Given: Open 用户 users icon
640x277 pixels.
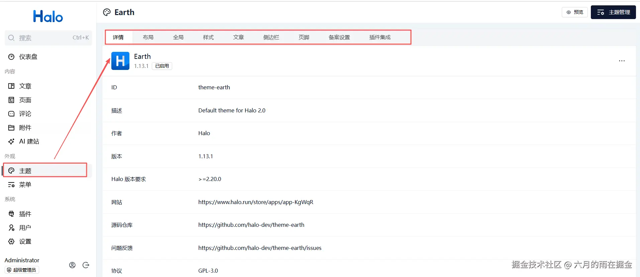Looking at the screenshot, I should [11, 228].
